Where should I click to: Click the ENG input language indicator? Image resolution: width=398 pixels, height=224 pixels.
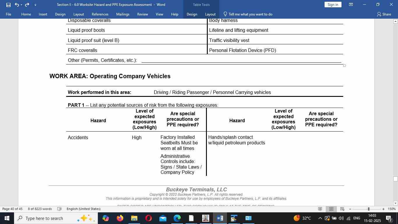pos(356,218)
